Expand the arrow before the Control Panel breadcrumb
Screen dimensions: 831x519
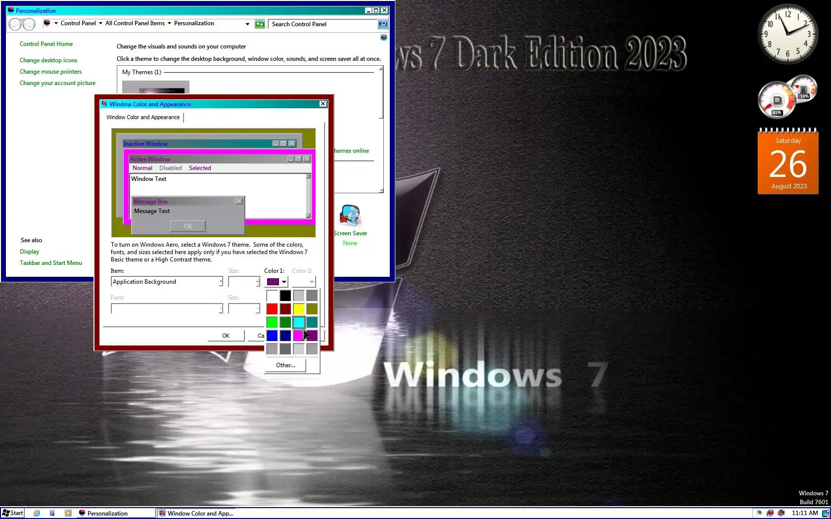point(56,23)
